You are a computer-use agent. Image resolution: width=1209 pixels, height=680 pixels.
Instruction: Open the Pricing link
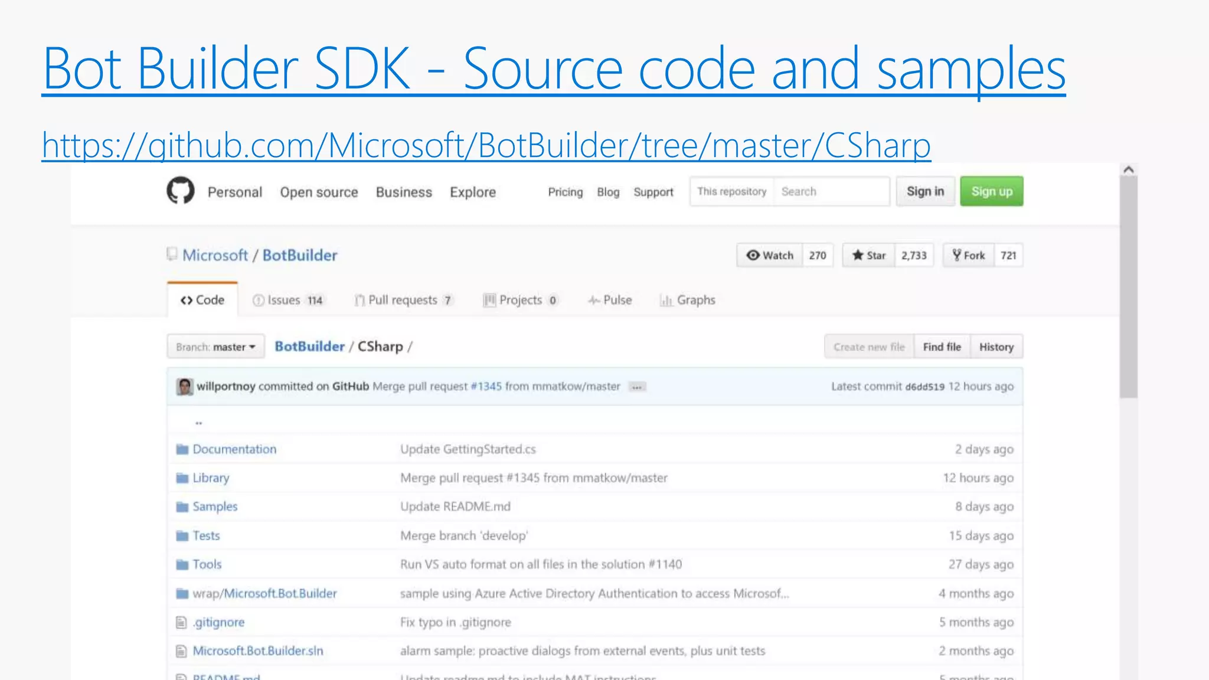pyautogui.click(x=565, y=192)
